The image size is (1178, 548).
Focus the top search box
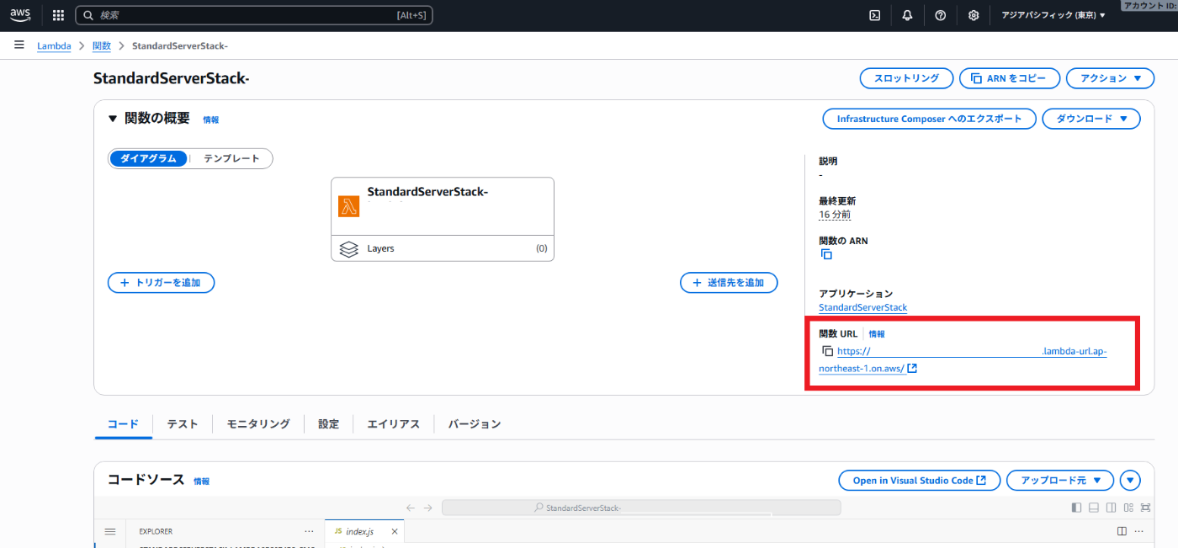[x=254, y=15]
